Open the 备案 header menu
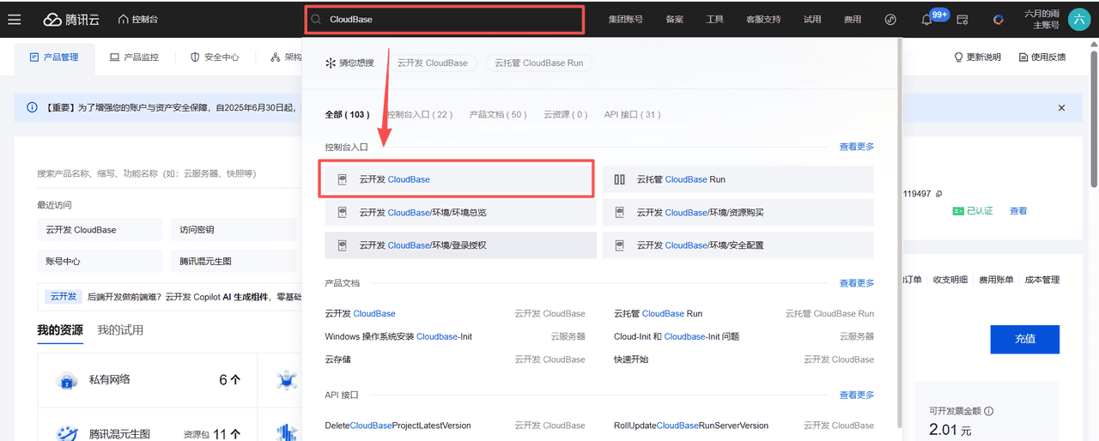Image resolution: width=1099 pixels, height=441 pixels. pos(675,19)
